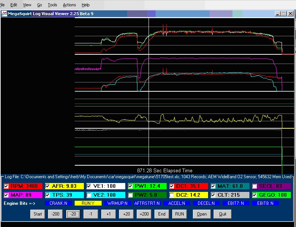Image resolution: width=296 pixels, height=227 pixels.
Task: Click the RUN playback button
Action: click(x=180, y=214)
